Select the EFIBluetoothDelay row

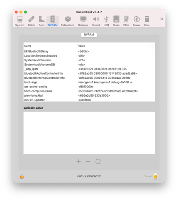click(89, 51)
